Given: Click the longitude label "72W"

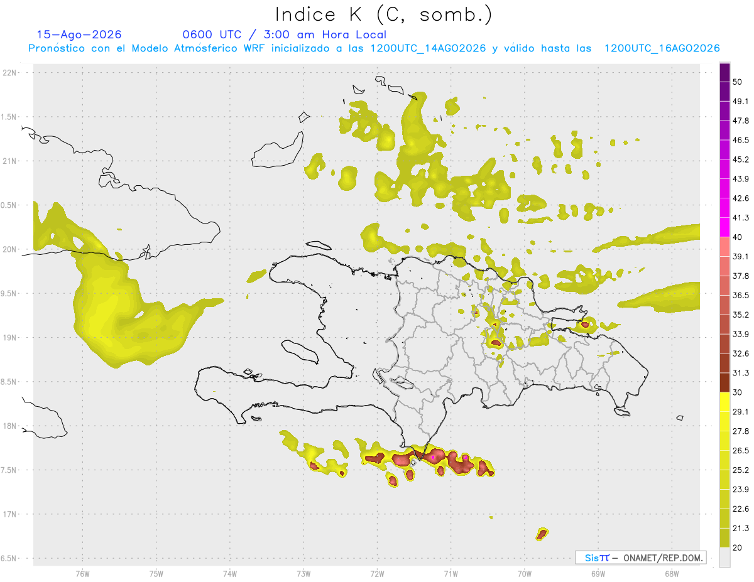Looking at the screenshot, I should [377, 574].
